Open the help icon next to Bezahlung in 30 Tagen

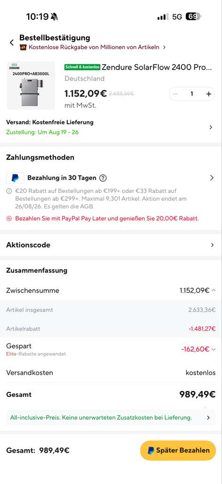coord(103,178)
